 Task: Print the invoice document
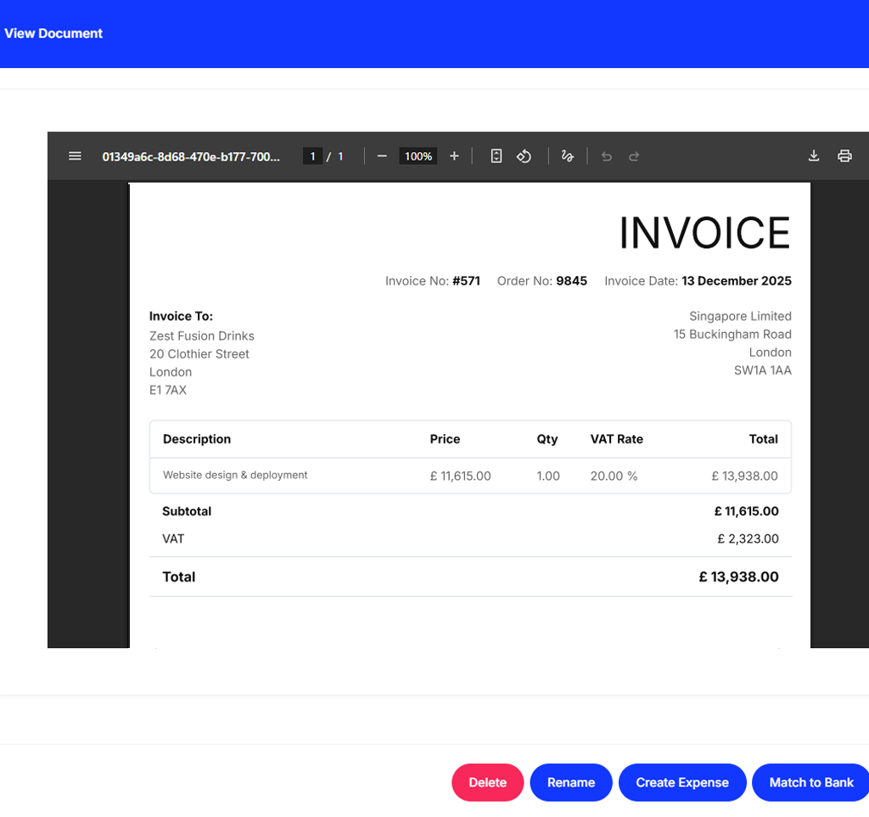click(844, 155)
